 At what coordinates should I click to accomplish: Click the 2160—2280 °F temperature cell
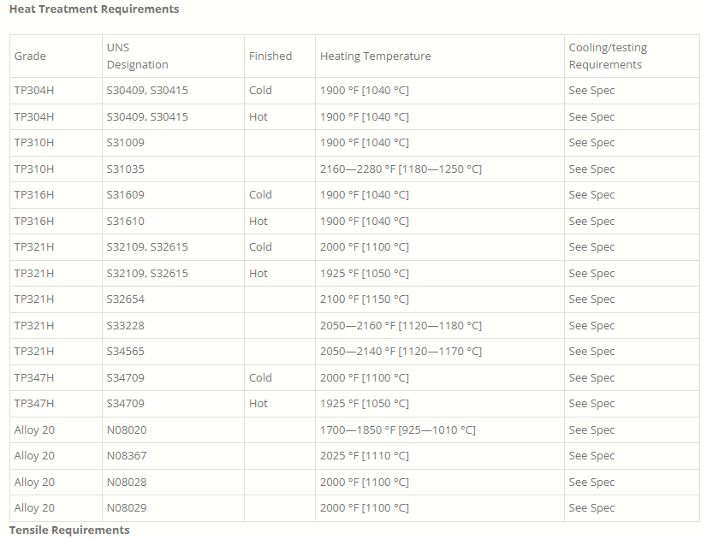pyautogui.click(x=401, y=169)
